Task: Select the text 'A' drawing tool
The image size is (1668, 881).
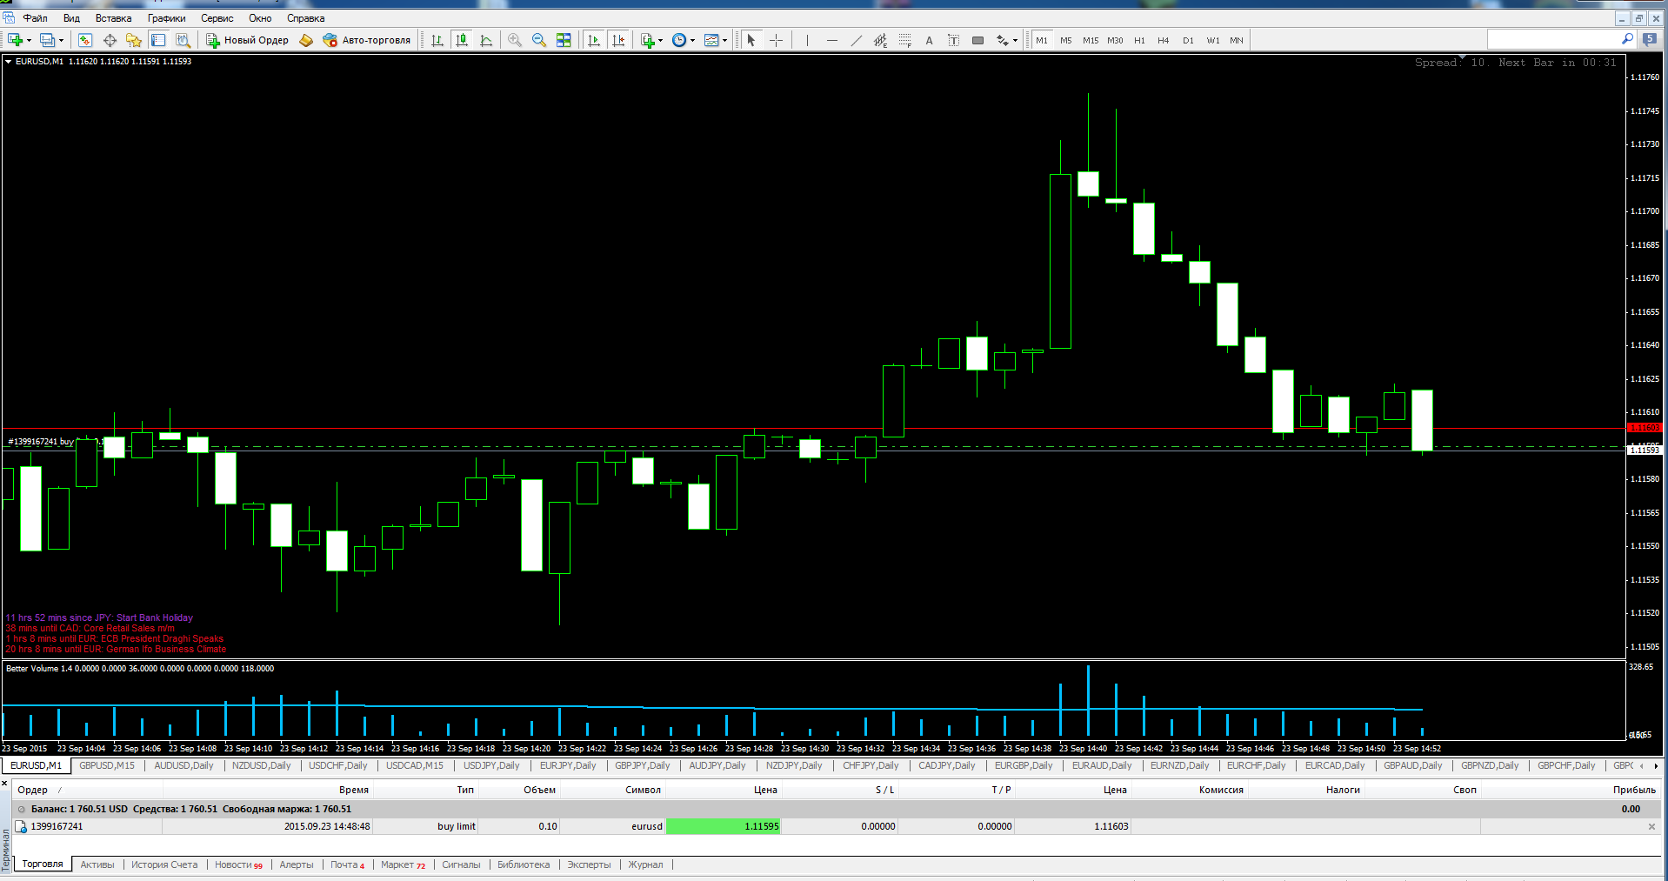Action: click(929, 40)
